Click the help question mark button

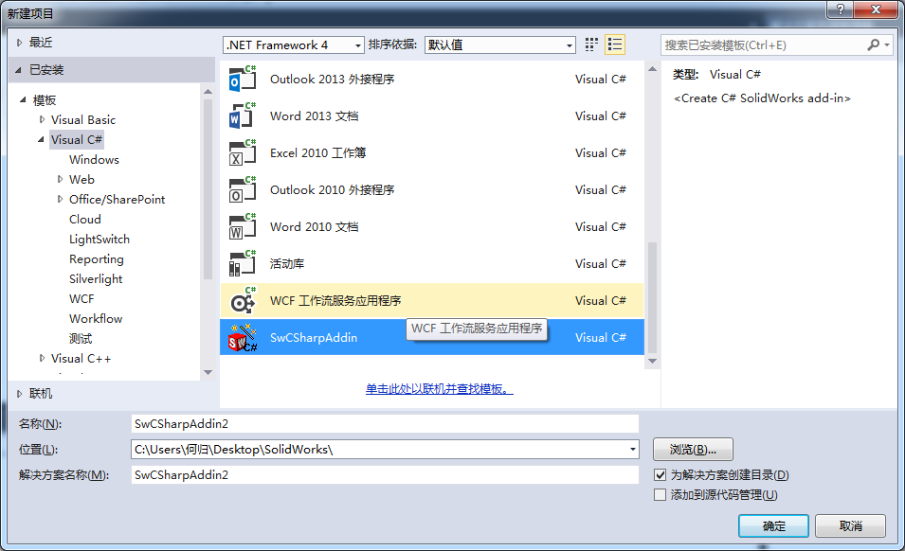coord(840,9)
